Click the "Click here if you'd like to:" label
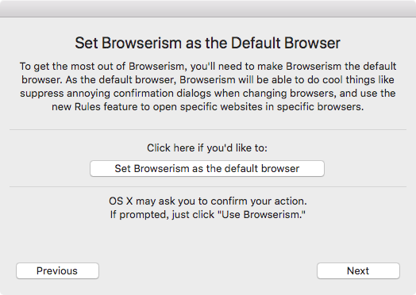The height and width of the screenshot is (295, 416). [x=207, y=148]
